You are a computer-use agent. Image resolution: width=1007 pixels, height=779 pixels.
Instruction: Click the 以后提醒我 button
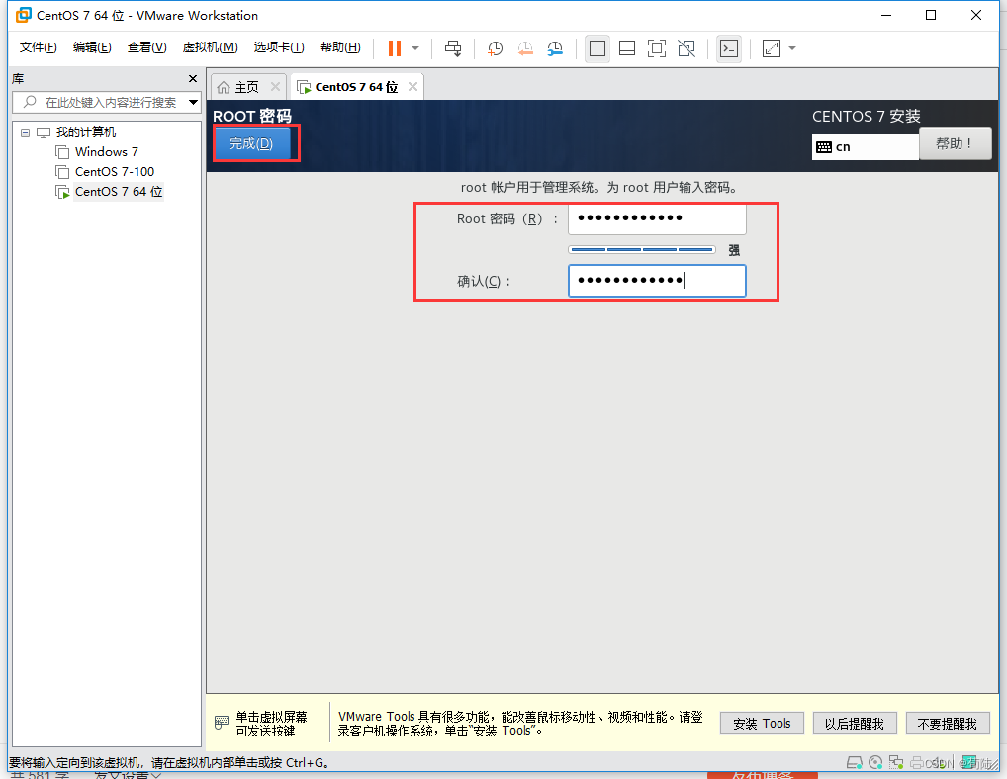pyautogui.click(x=854, y=724)
